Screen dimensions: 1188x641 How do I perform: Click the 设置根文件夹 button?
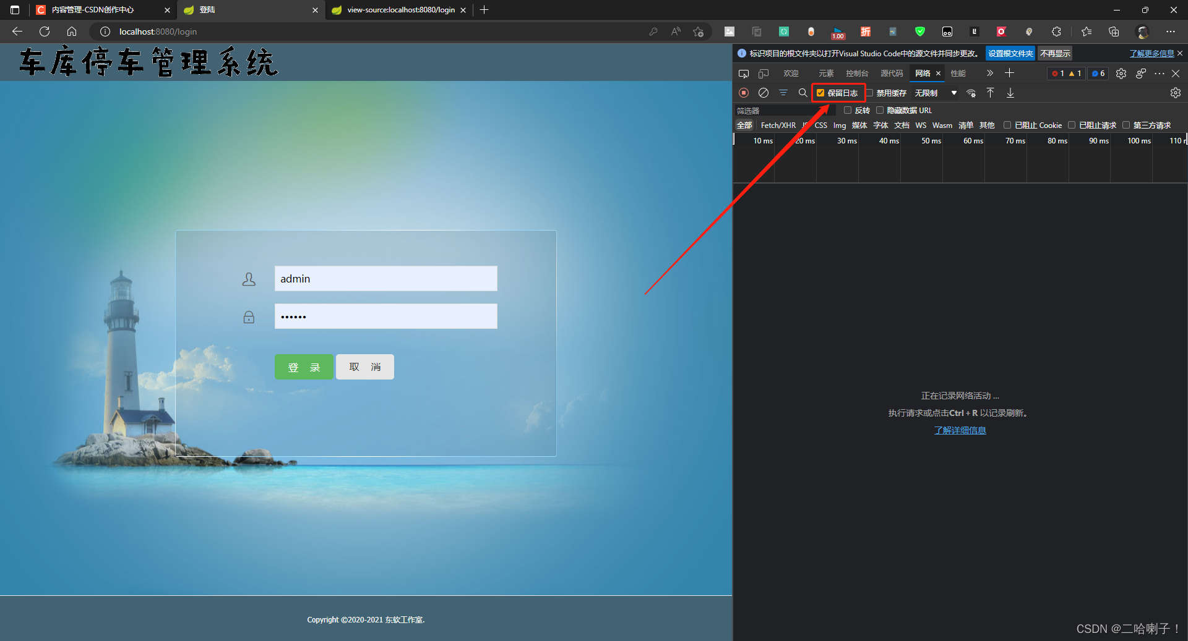[1010, 54]
